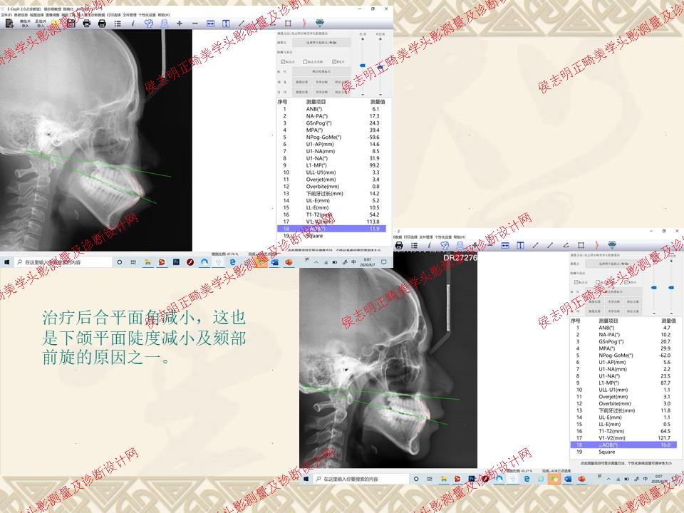The image size is (684, 513).
Task: Open the 视图选择 menu in upper window
Action: tap(36, 15)
